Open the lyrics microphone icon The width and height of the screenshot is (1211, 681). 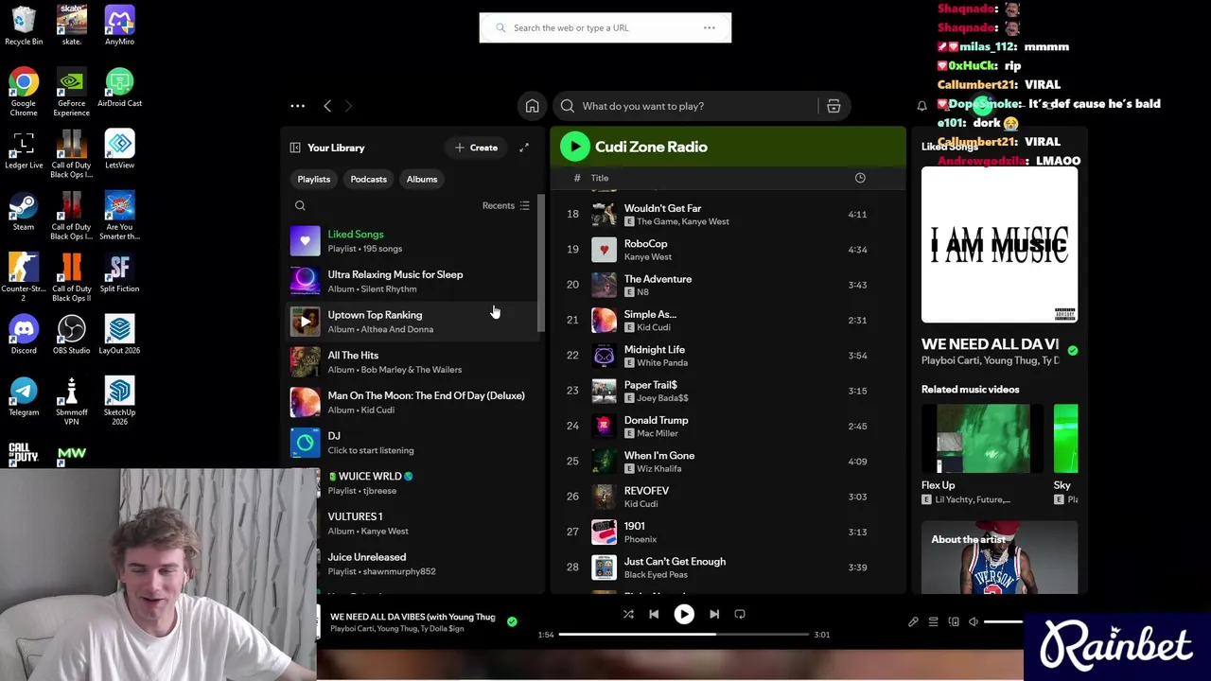pos(913,621)
